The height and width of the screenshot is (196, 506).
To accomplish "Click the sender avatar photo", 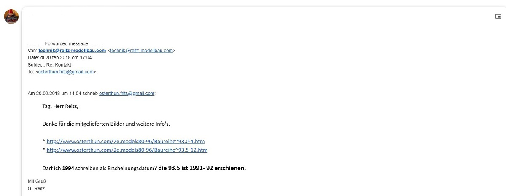I will point(11,16).
